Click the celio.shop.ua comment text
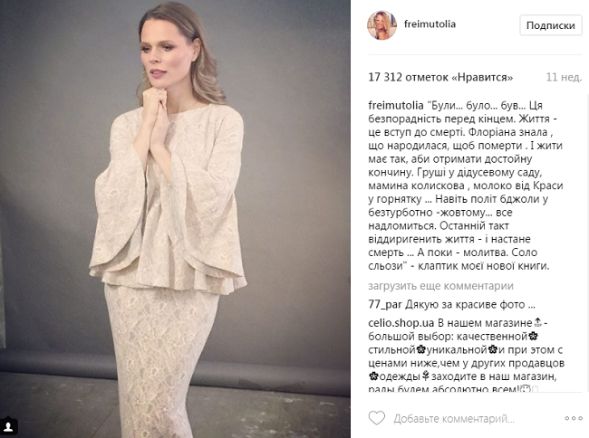This screenshot has width=589, height=438. (467, 357)
